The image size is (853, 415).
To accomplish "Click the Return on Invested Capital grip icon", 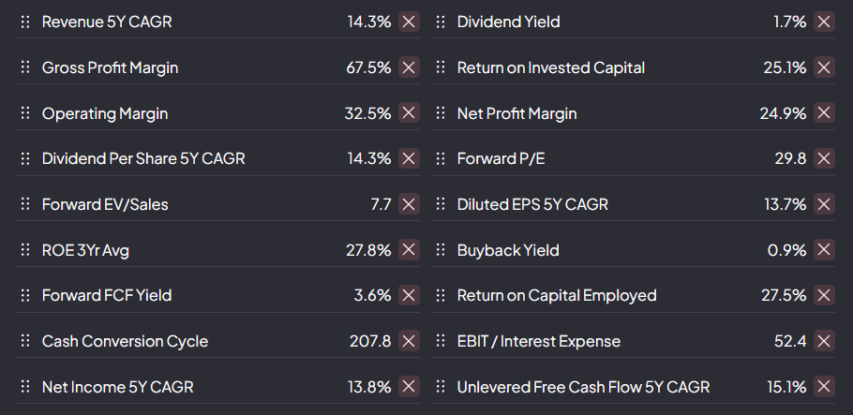I will (441, 67).
